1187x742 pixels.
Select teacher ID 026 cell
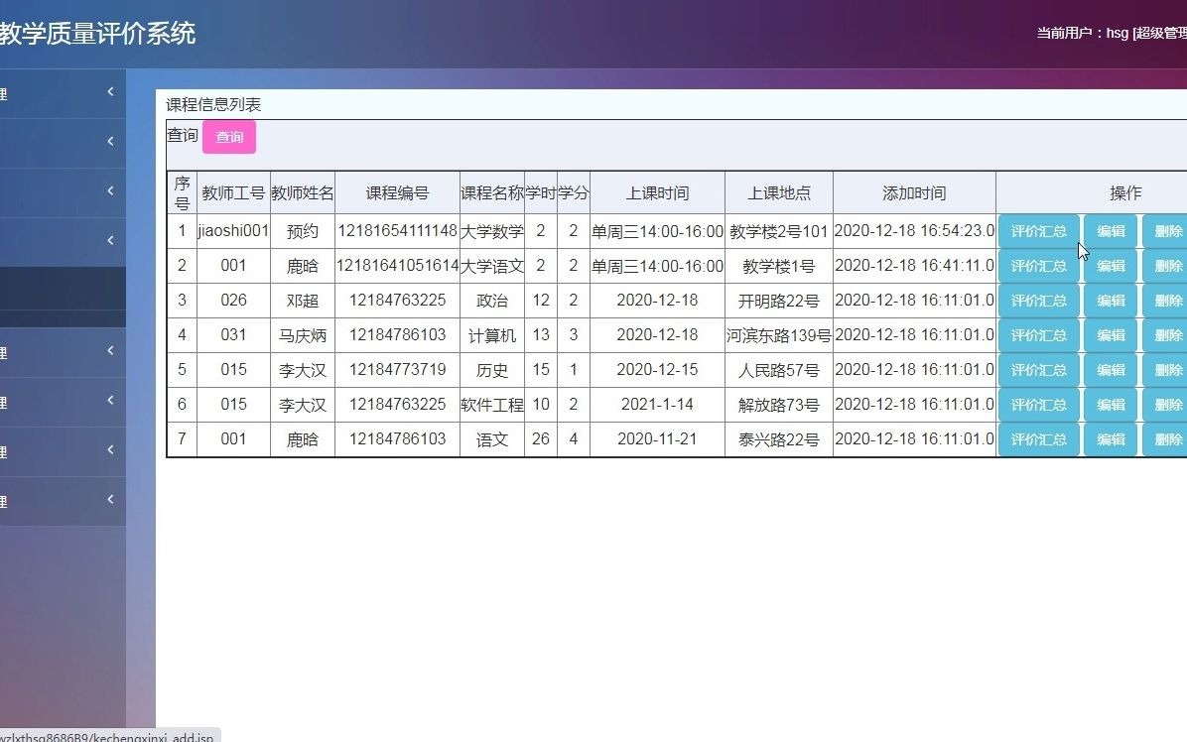(233, 301)
